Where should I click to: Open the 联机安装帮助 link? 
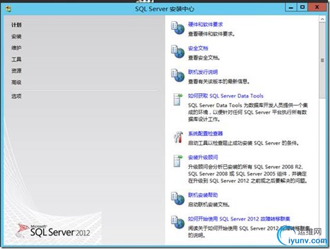point(203,195)
